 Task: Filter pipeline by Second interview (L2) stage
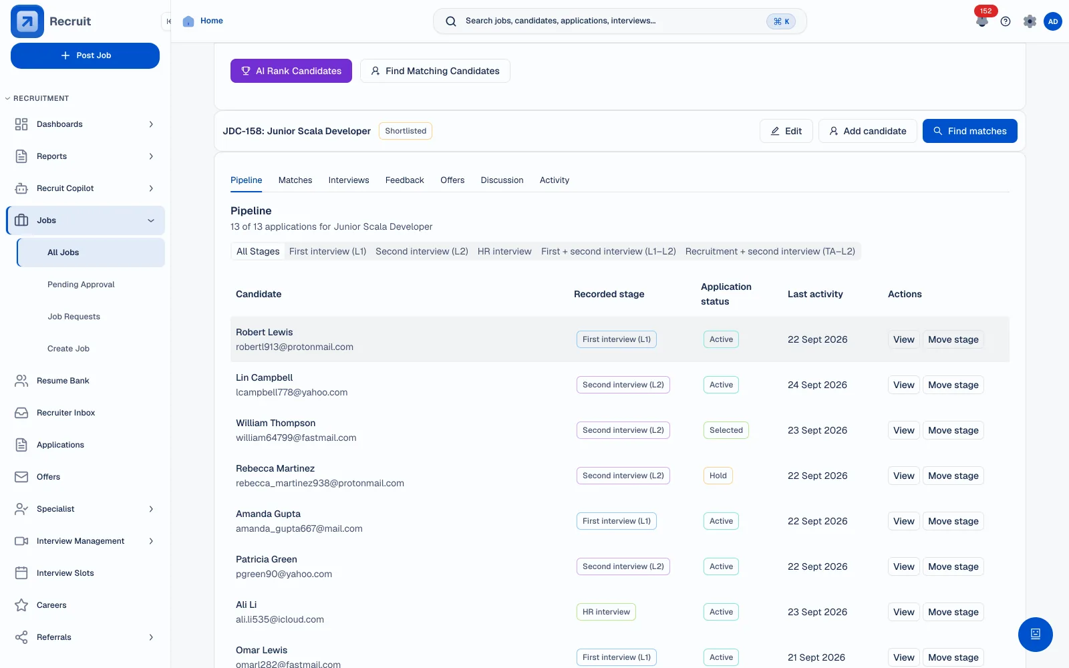coord(422,251)
